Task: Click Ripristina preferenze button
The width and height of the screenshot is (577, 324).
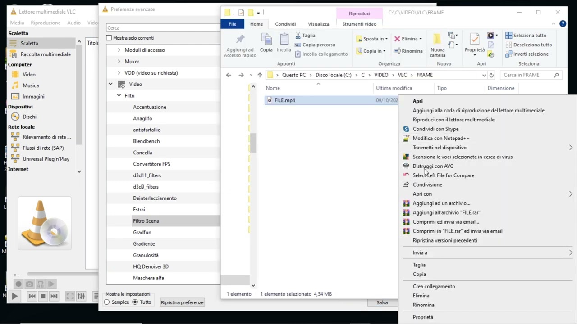Action: (182, 302)
